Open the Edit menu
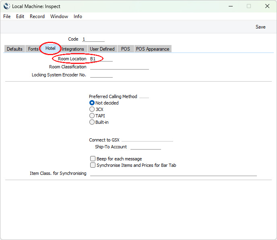This screenshot has height=240, width=277. pyautogui.click(x=20, y=16)
